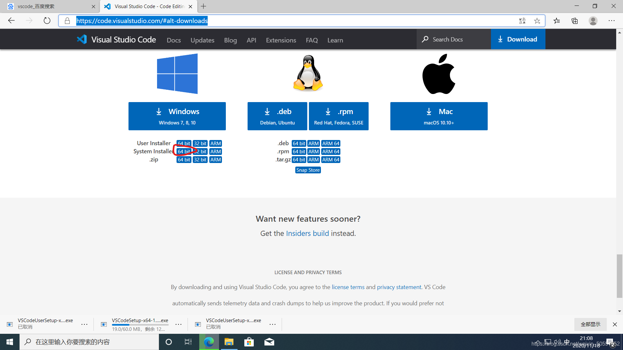
Task: Click User Installer 32 bit link
Action: click(x=200, y=143)
